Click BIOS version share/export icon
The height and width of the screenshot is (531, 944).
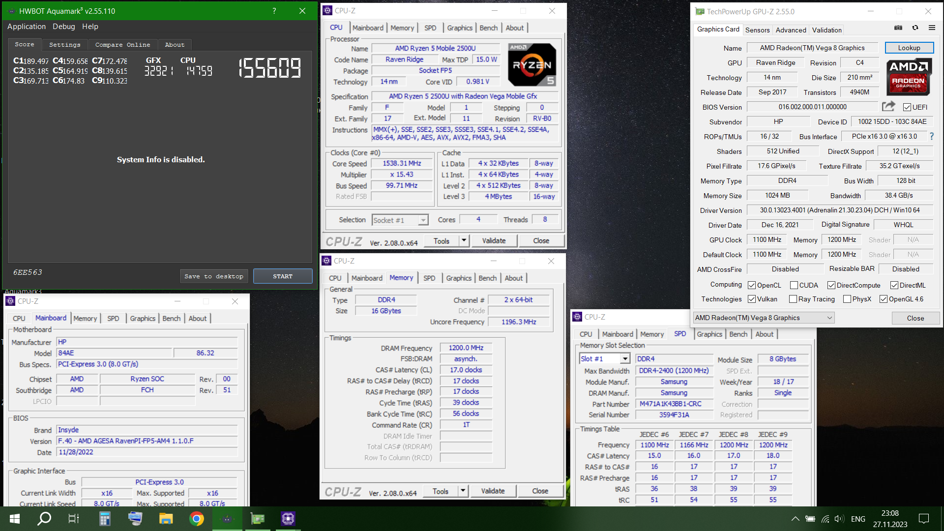tap(888, 106)
